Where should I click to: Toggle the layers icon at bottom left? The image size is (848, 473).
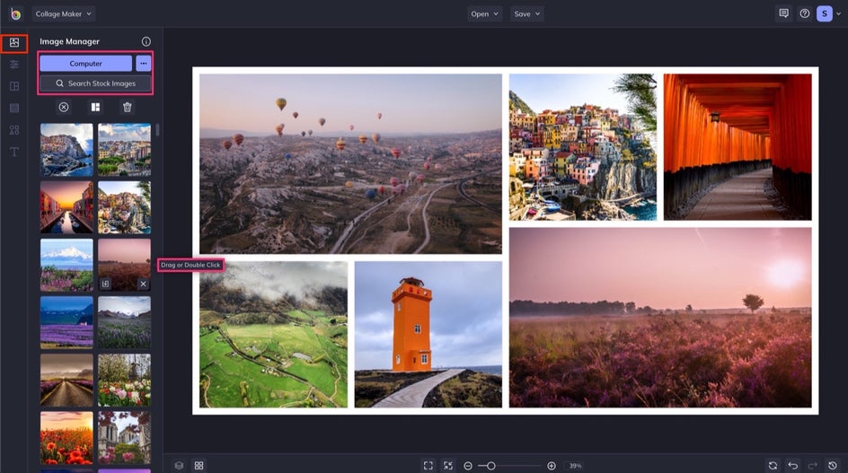pyautogui.click(x=179, y=466)
